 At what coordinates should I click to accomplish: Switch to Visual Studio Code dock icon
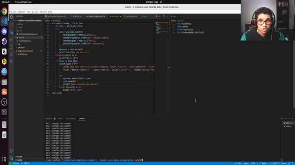pyautogui.click(x=4, y=21)
